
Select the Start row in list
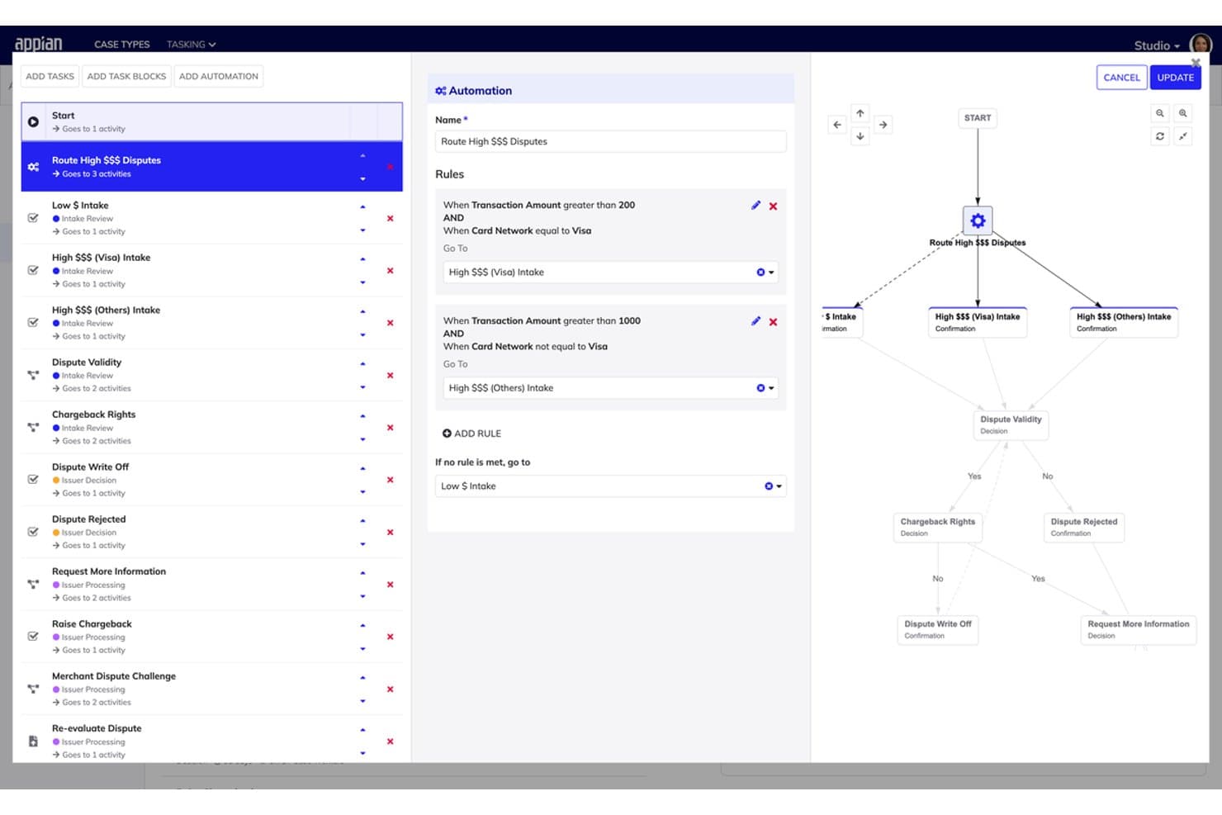[211, 122]
